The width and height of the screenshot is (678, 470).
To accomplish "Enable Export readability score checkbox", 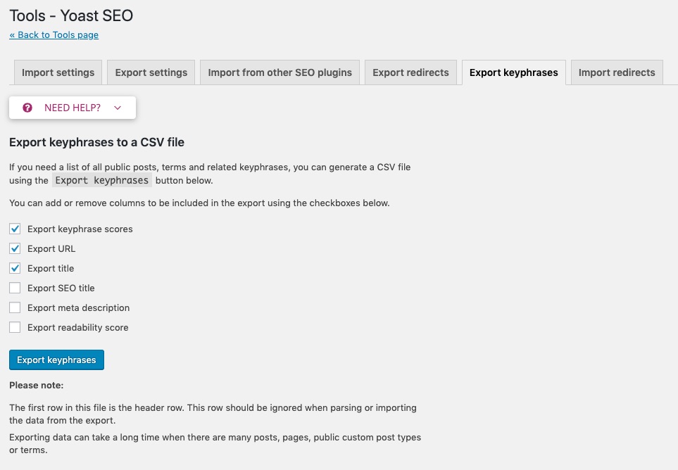I will (15, 327).
